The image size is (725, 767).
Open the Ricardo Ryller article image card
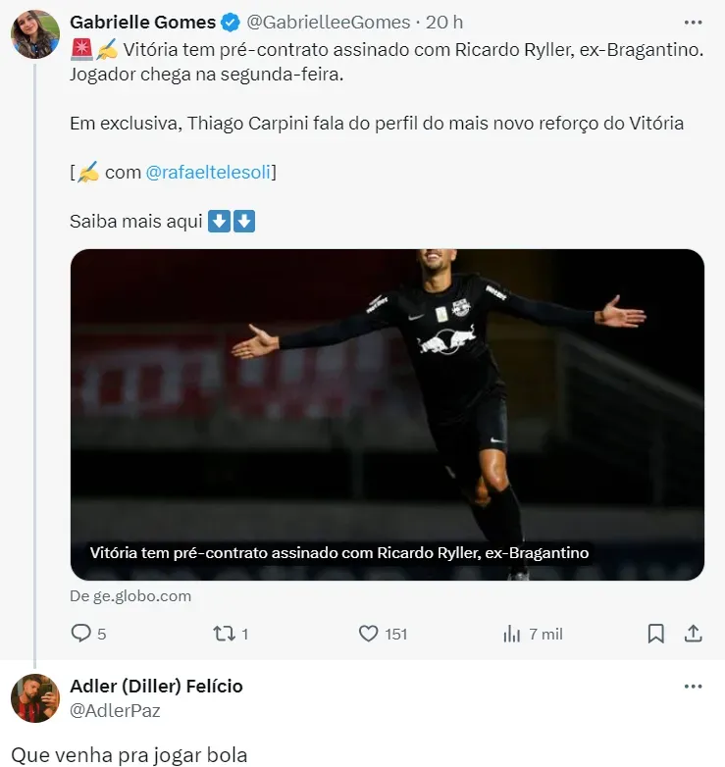pos(387,414)
